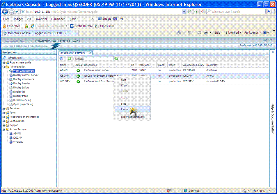Click the Favoritter star icon
The width and height of the screenshot is (277, 194).
click(x=4, y=26)
